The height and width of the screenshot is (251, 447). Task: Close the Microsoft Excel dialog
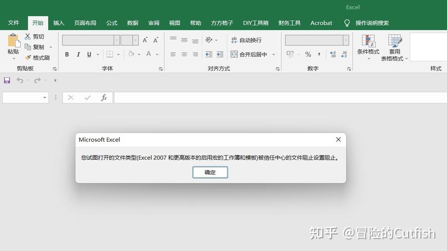tap(338, 140)
